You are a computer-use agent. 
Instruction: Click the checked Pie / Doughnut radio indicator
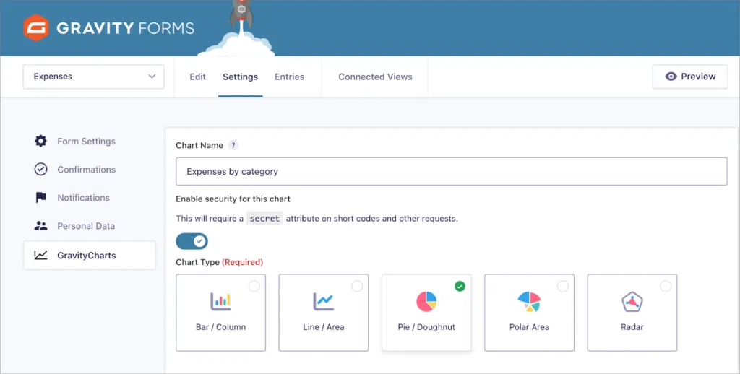[460, 287]
